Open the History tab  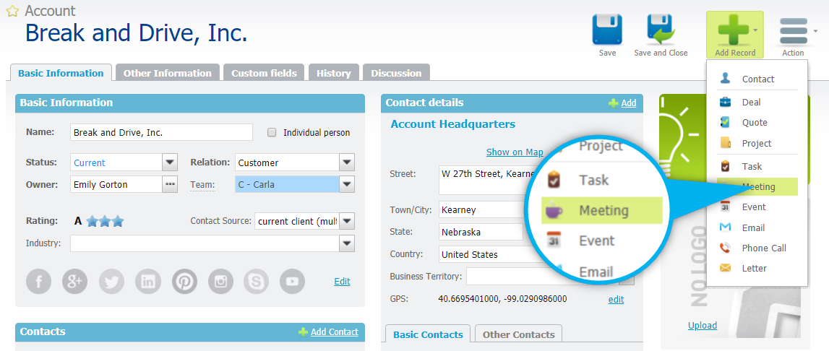pos(334,73)
